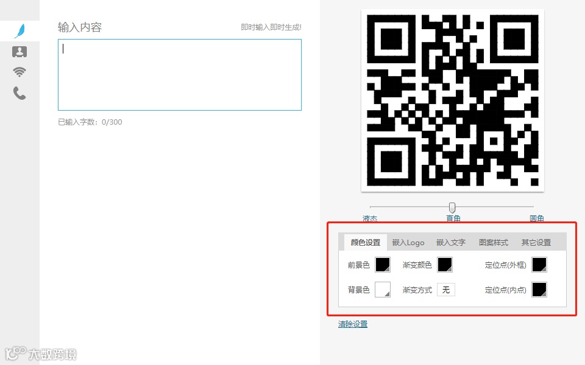Open the 嵌入文字 tab
The width and height of the screenshot is (585, 365).
point(451,243)
